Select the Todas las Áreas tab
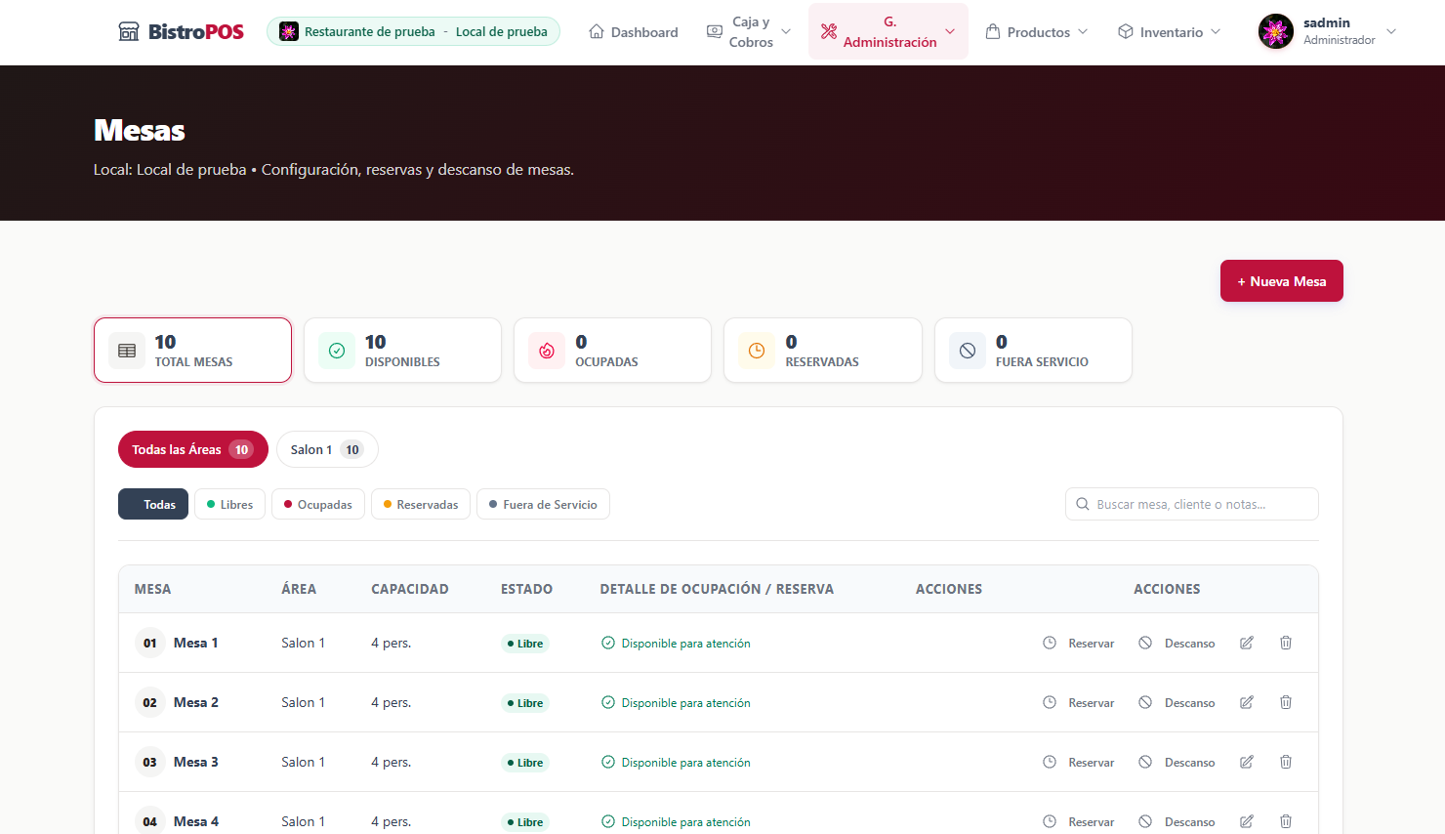The width and height of the screenshot is (1445, 834). tap(193, 449)
